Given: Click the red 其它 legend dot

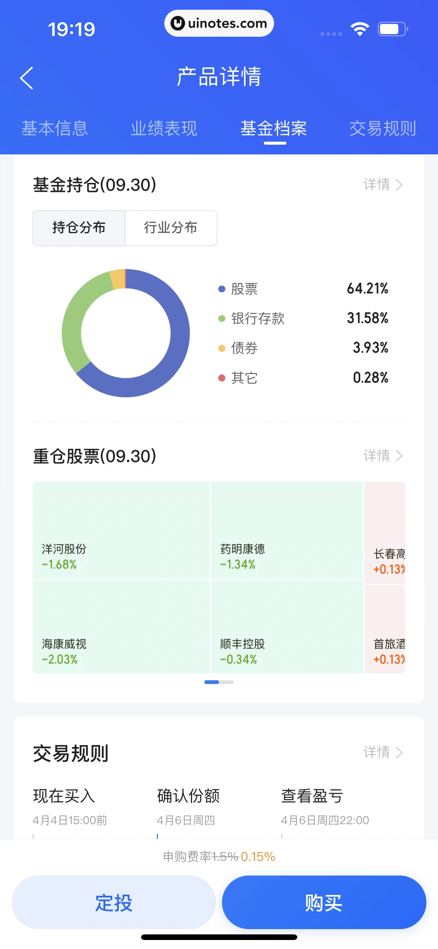Looking at the screenshot, I should coord(222,378).
